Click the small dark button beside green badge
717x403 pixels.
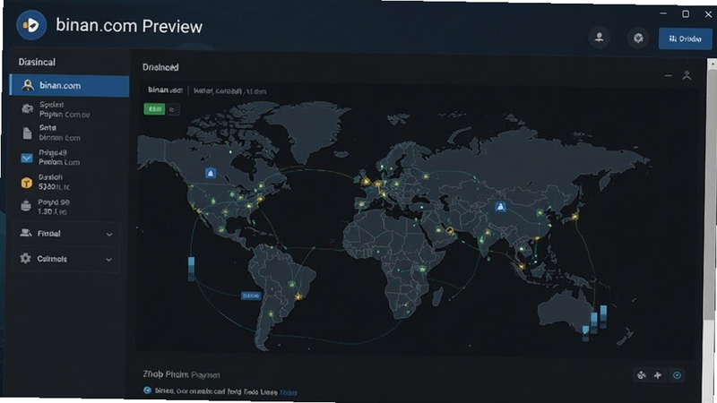(172, 109)
